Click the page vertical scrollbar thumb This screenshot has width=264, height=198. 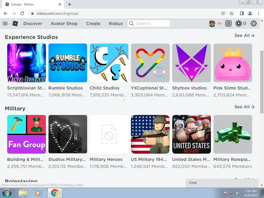click(x=262, y=82)
